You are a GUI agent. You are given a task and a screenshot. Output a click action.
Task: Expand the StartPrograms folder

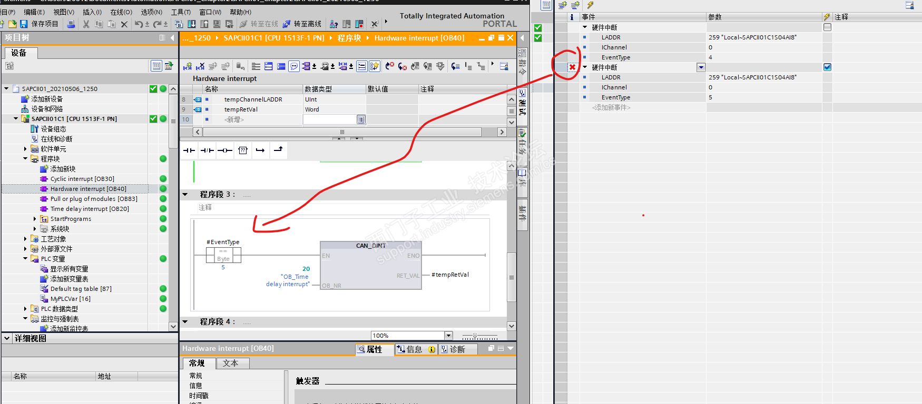(35, 219)
